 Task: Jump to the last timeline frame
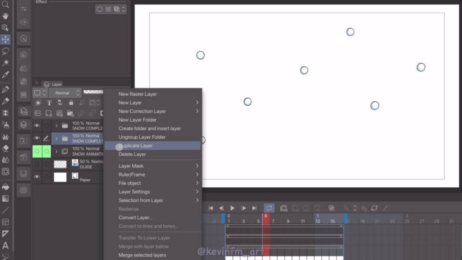coord(254,208)
